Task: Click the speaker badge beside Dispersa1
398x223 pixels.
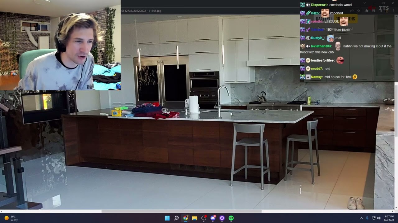Action: (x=308, y=5)
